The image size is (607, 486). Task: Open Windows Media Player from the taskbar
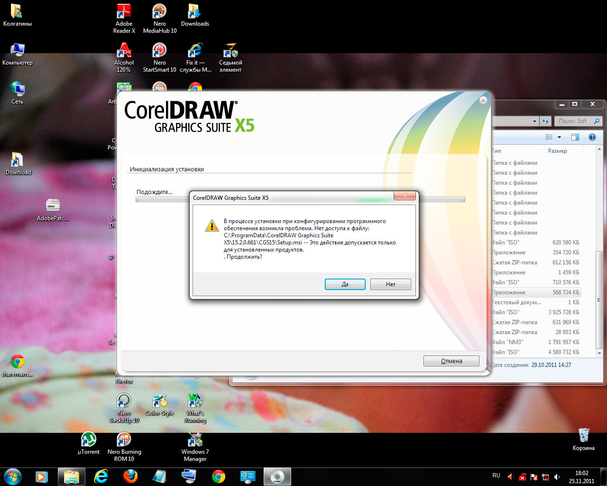pyautogui.click(x=42, y=476)
